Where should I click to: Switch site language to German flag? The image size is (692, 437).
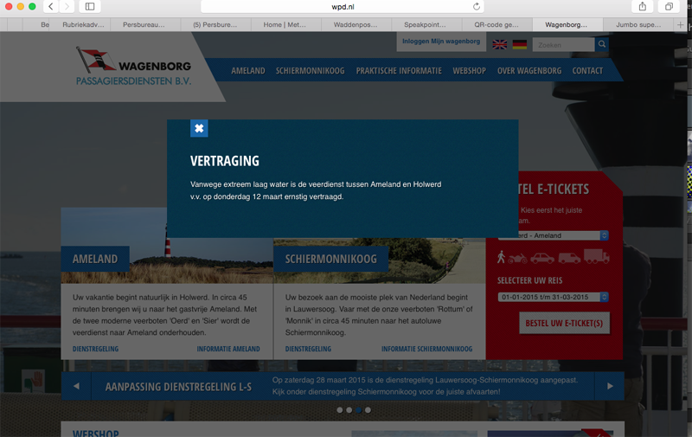[x=520, y=45]
